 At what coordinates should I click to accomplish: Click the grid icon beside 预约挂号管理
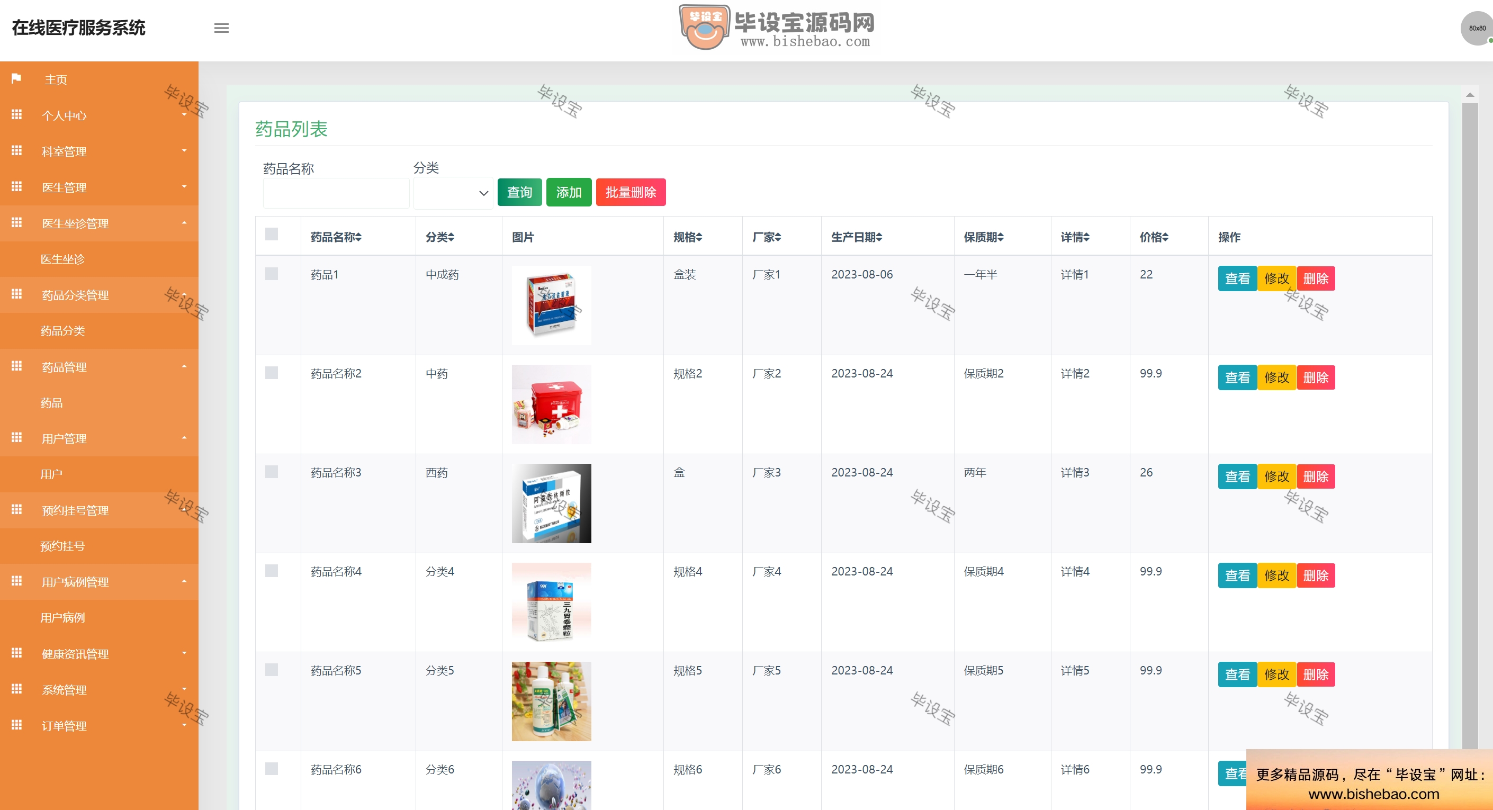(16, 509)
